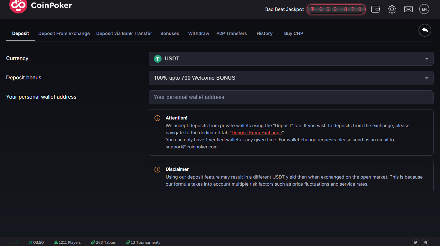Image resolution: width=440 pixels, height=246 pixels.
Task: Click the Telegram icon in footer
Action: point(426,242)
